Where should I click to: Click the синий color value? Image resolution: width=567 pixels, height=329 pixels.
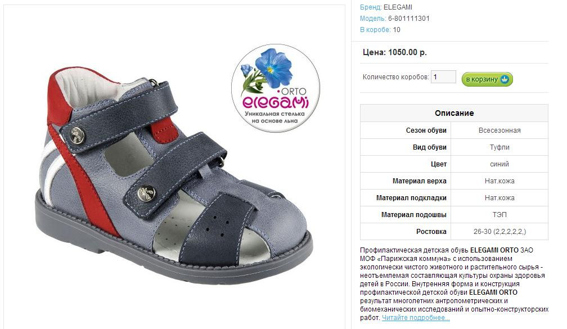click(x=499, y=164)
